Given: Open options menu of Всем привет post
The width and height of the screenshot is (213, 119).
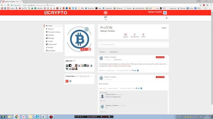Looking at the screenshot, I should click(x=166, y=77).
